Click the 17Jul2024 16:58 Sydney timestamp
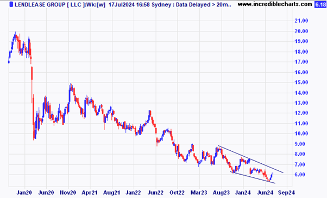 click(140, 4)
